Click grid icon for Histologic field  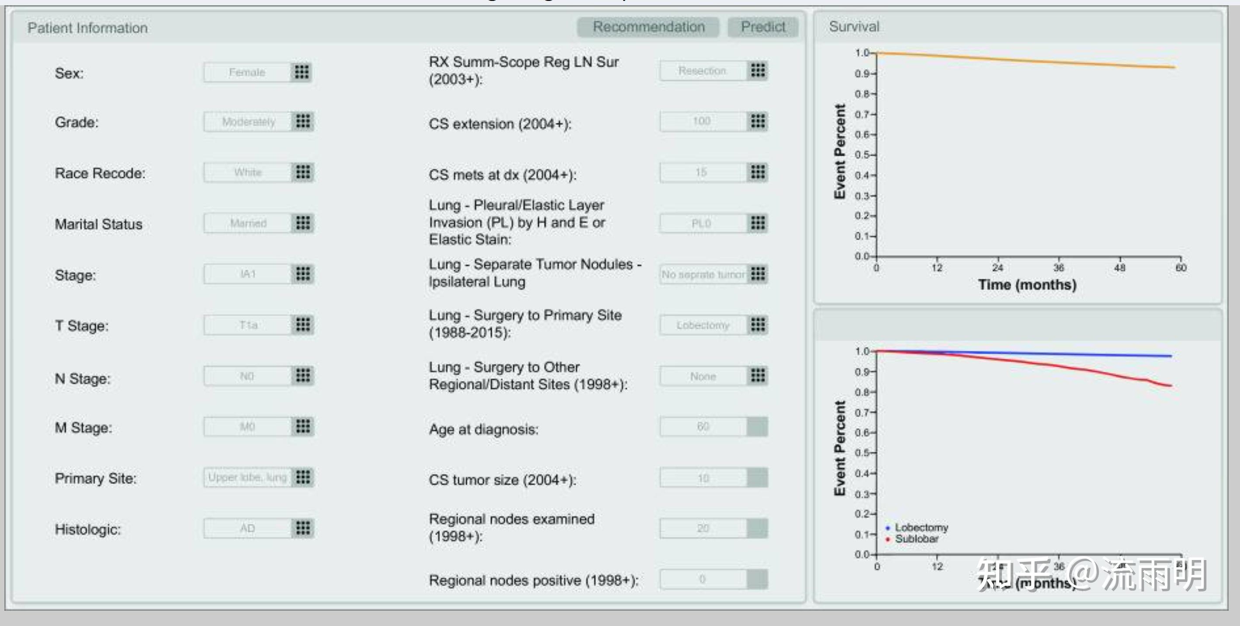pos(303,528)
